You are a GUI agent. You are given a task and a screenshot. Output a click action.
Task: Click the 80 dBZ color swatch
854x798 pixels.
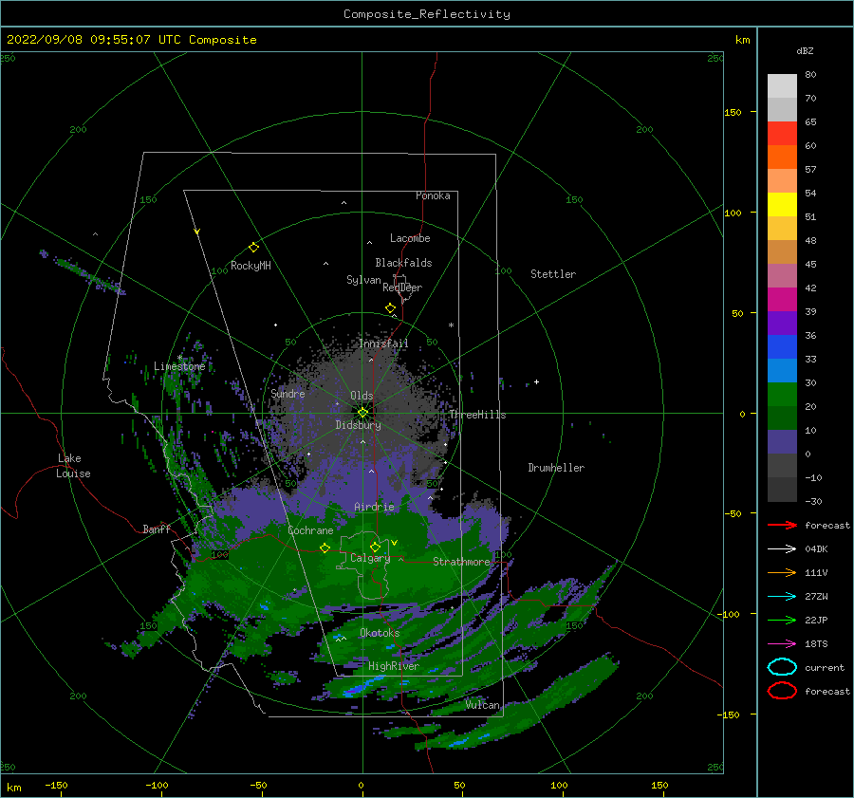[x=782, y=86]
